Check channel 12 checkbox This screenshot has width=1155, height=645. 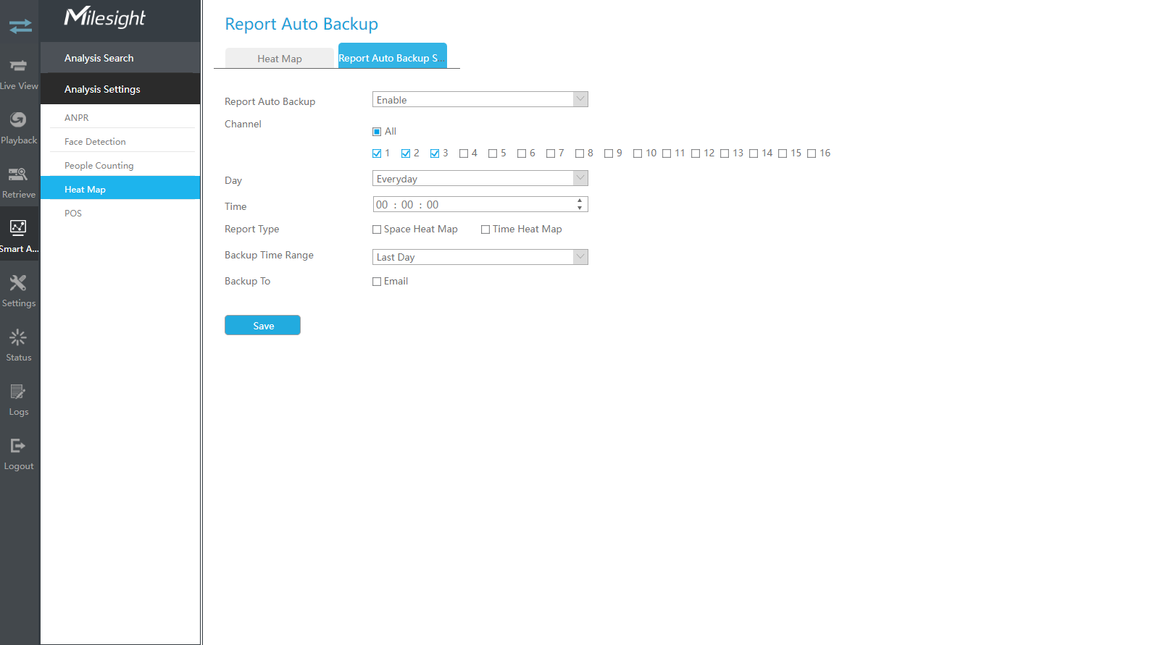pyautogui.click(x=696, y=153)
